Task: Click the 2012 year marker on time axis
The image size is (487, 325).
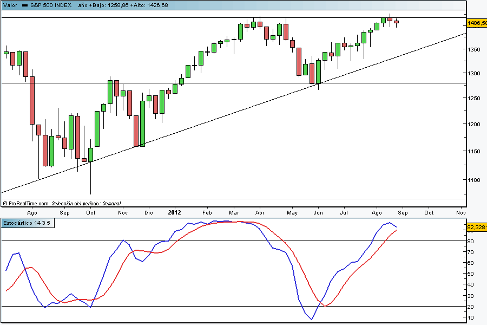Action: 175,213
